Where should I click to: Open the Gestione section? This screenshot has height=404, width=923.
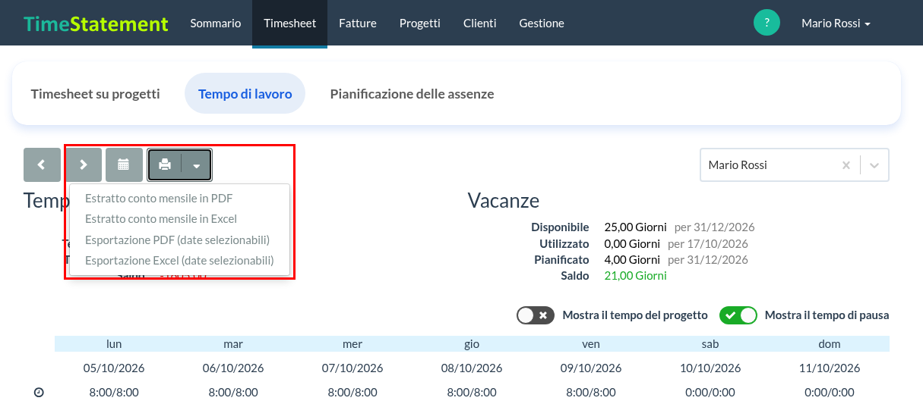(x=542, y=23)
